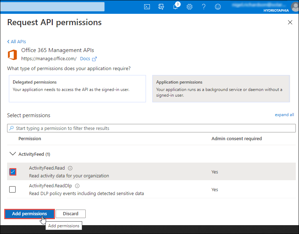
Task: Open Cloud Shell from the top bar
Action: click(x=147, y=6)
